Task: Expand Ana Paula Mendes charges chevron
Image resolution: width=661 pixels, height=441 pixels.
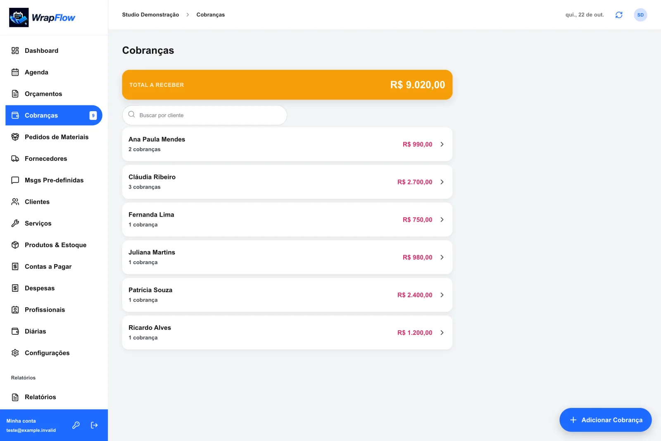Action: point(442,144)
